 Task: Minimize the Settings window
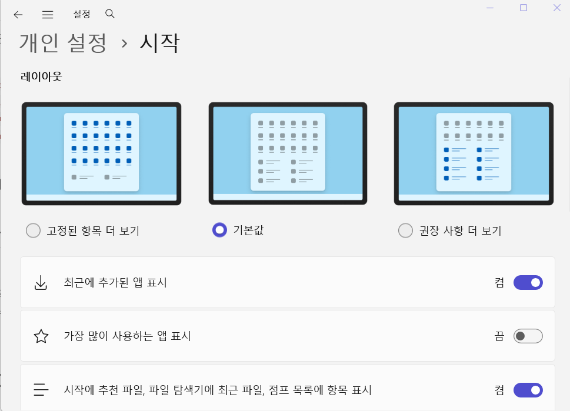[490, 8]
